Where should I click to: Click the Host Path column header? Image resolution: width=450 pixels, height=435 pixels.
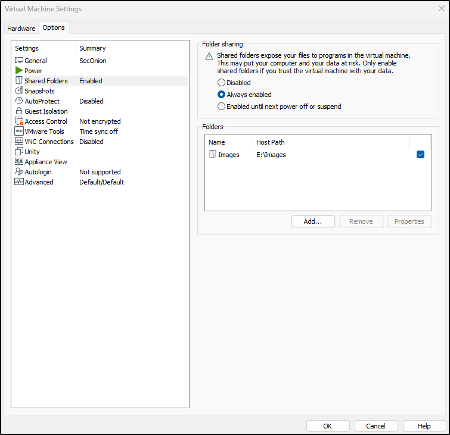click(271, 142)
